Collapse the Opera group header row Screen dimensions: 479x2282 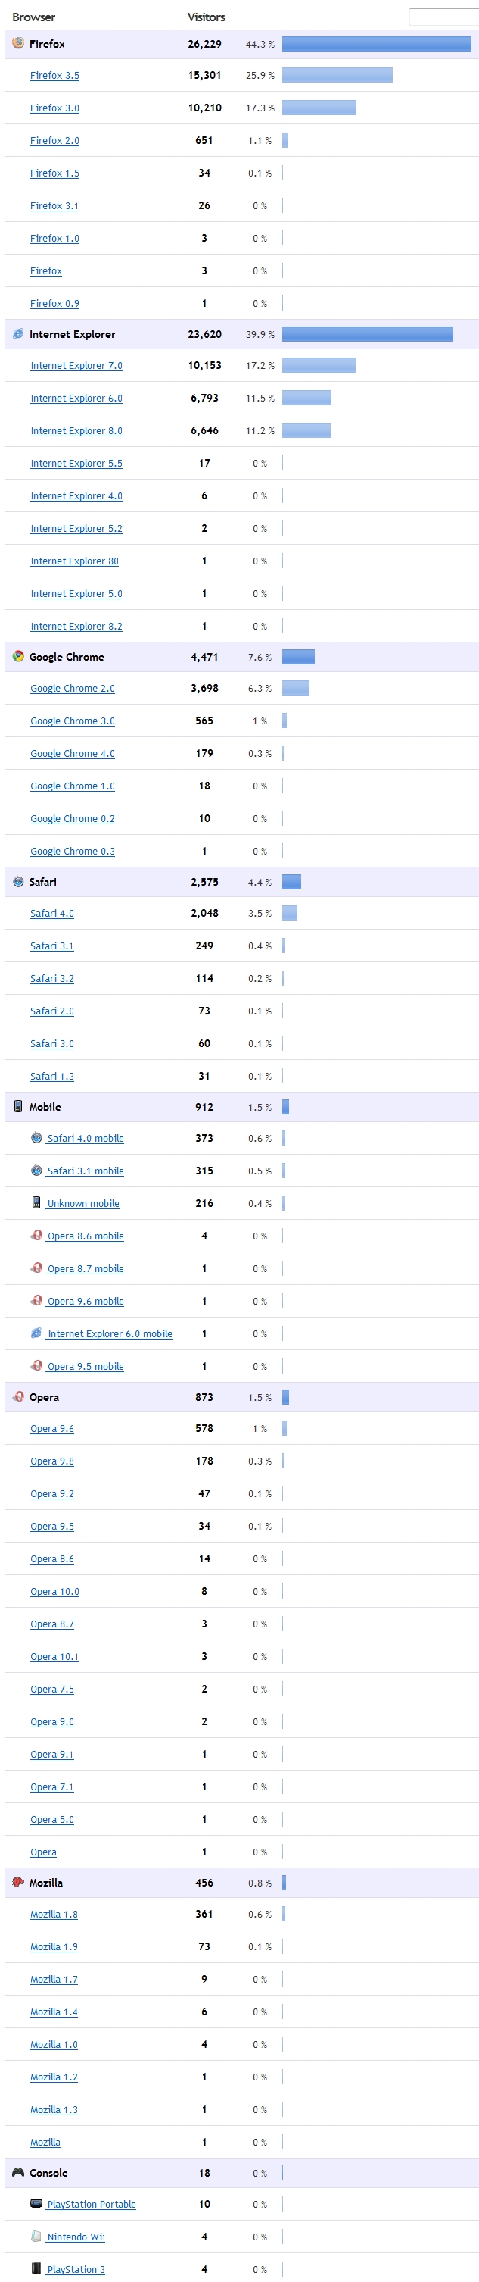tap(241, 1397)
